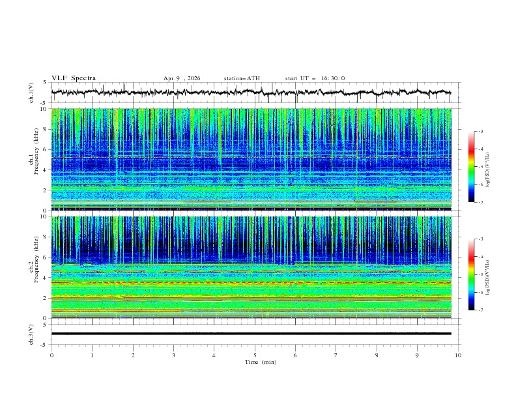Click the "10" label on the time axis
The image size is (516, 399).
pos(458,355)
